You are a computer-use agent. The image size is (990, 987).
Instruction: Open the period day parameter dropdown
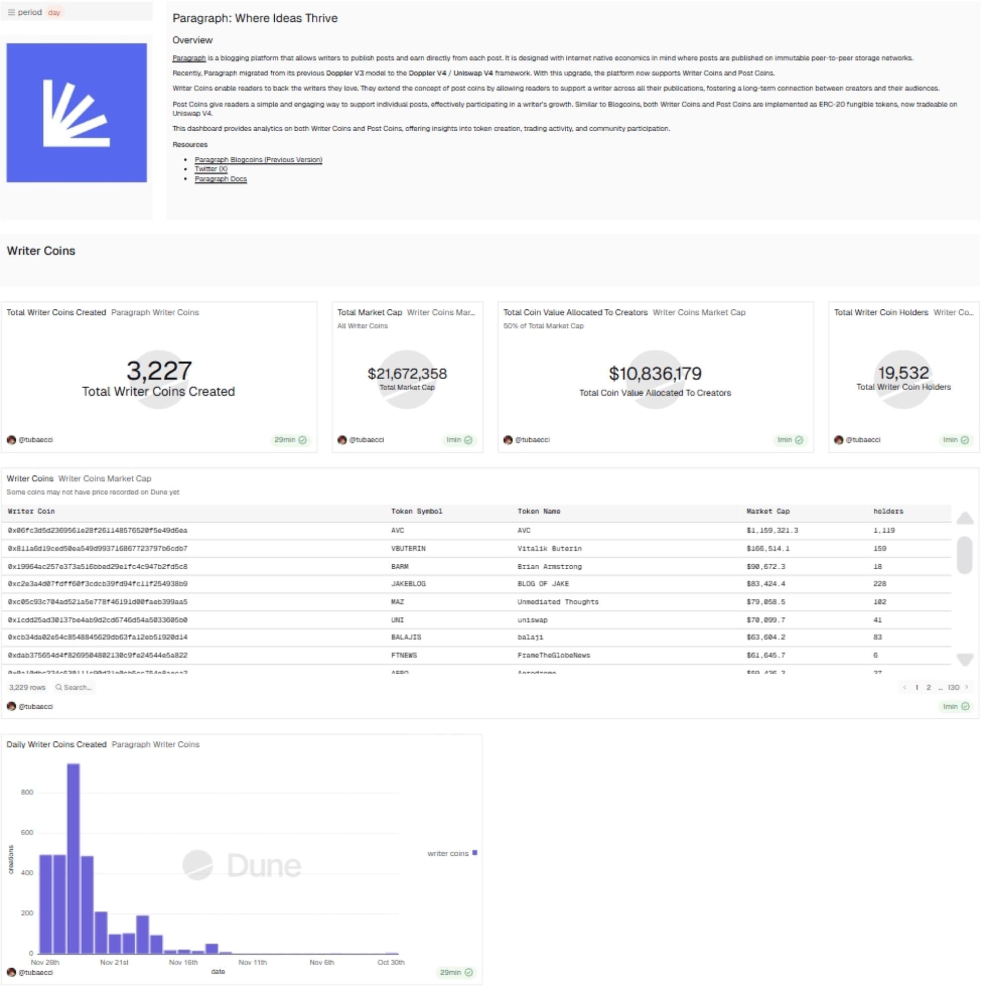(54, 12)
